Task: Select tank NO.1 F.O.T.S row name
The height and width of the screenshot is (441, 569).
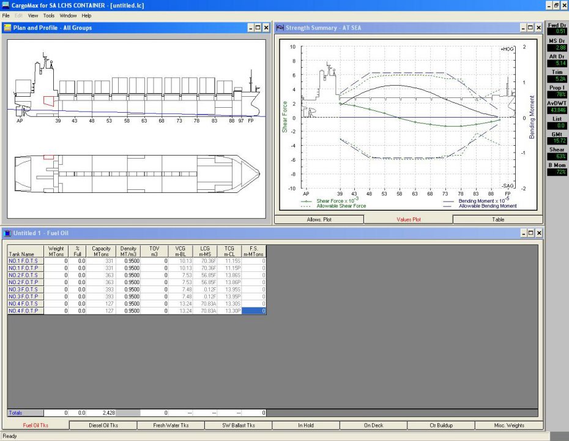Action: pos(26,261)
